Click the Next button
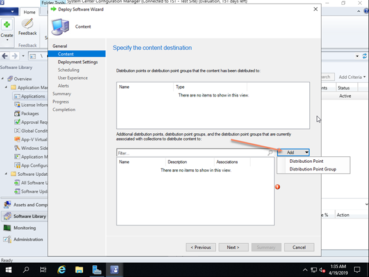 233,247
